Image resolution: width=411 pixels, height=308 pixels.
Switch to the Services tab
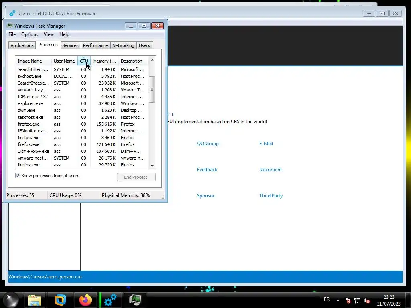(70, 45)
